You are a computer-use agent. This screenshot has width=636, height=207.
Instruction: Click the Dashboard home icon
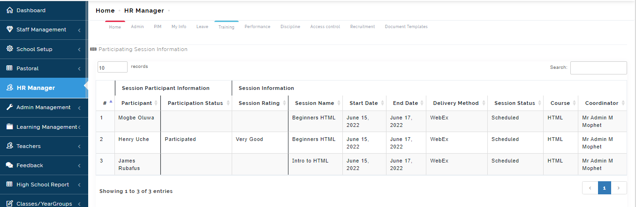tap(9, 10)
